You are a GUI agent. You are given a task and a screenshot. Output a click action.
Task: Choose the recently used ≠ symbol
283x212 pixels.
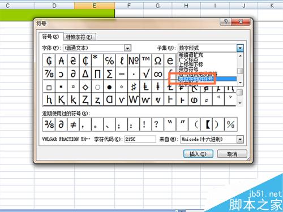[73, 124]
